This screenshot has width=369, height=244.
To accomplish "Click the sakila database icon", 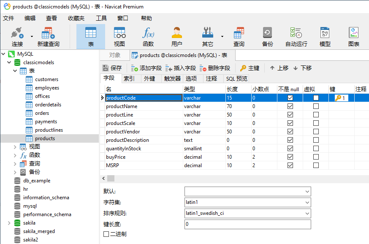I will tap(17, 223).
